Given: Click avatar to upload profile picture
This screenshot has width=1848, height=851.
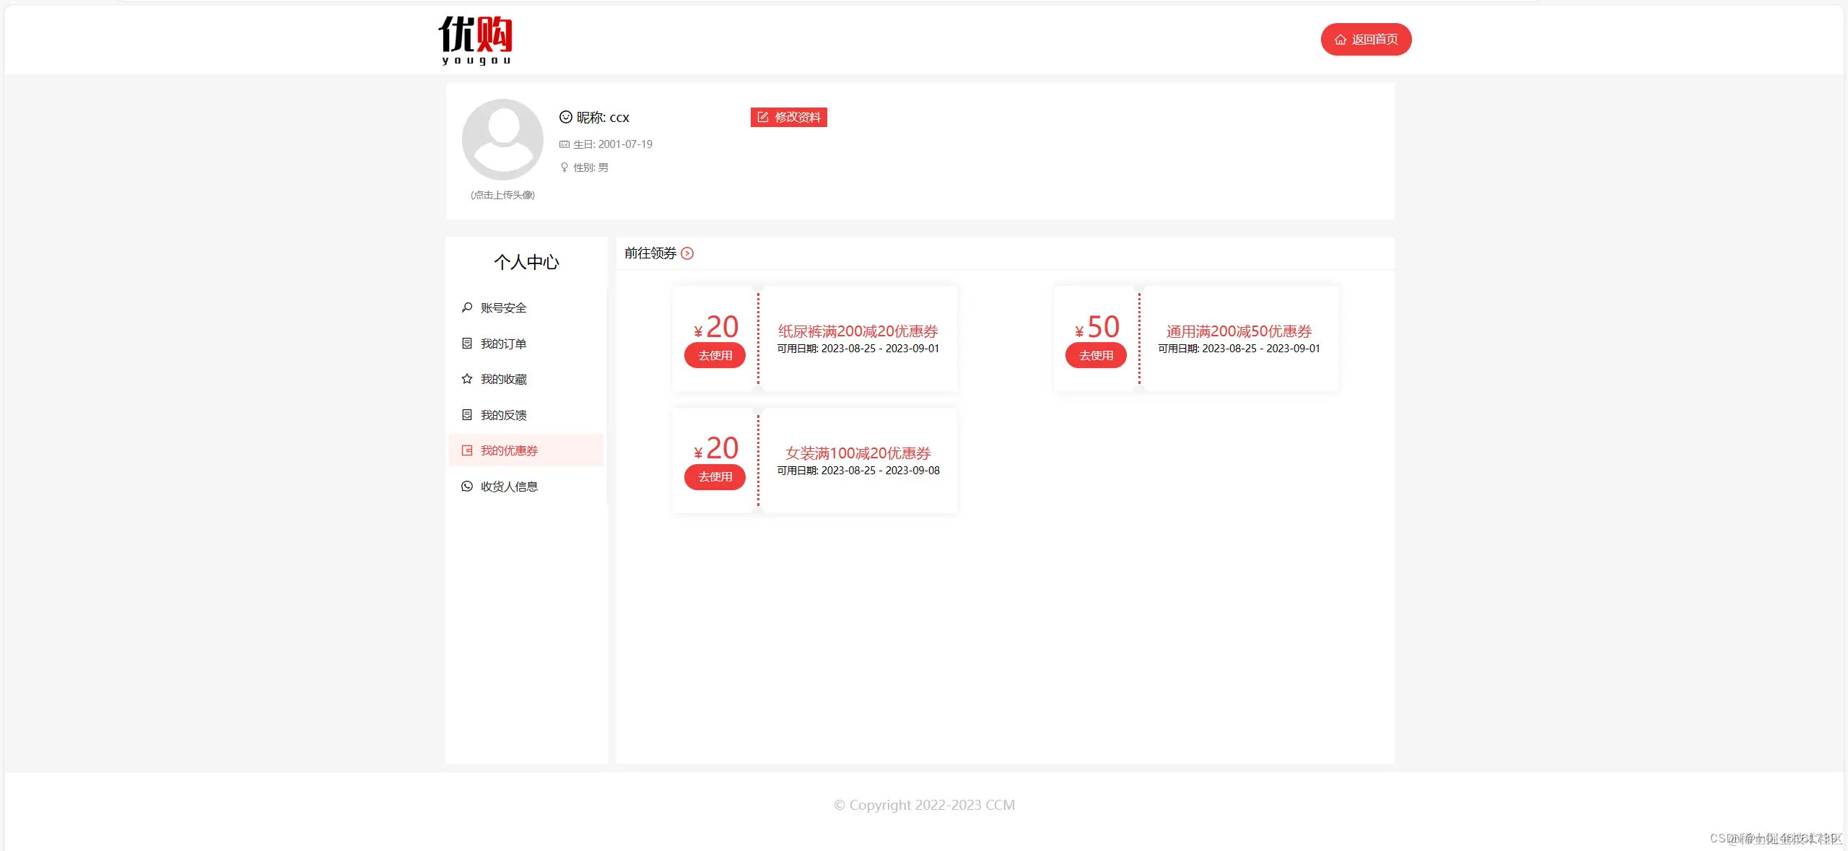Looking at the screenshot, I should tap(502, 139).
